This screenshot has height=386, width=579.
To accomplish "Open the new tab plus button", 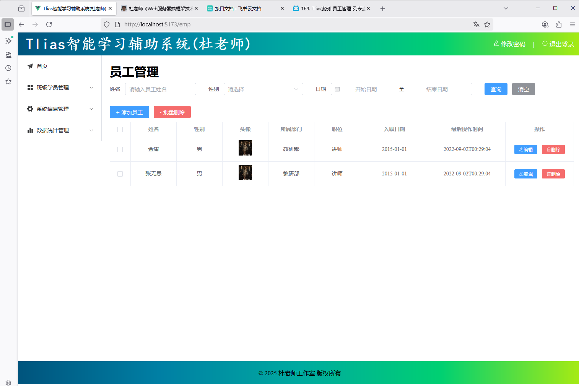I will click(x=382, y=8).
